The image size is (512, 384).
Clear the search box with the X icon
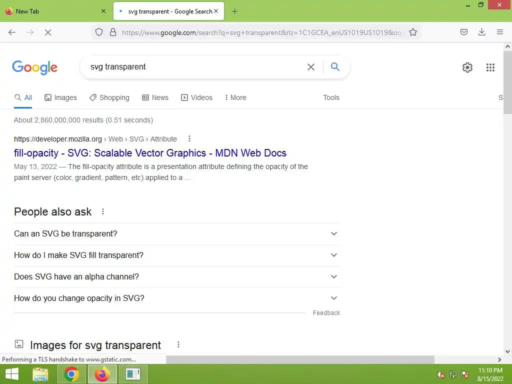311,67
